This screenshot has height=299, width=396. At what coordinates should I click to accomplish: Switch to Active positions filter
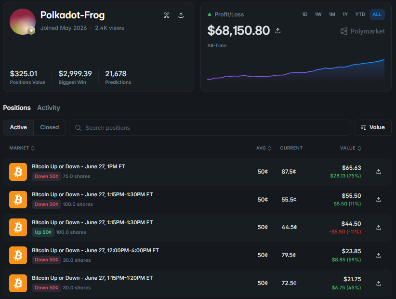pyautogui.click(x=18, y=127)
